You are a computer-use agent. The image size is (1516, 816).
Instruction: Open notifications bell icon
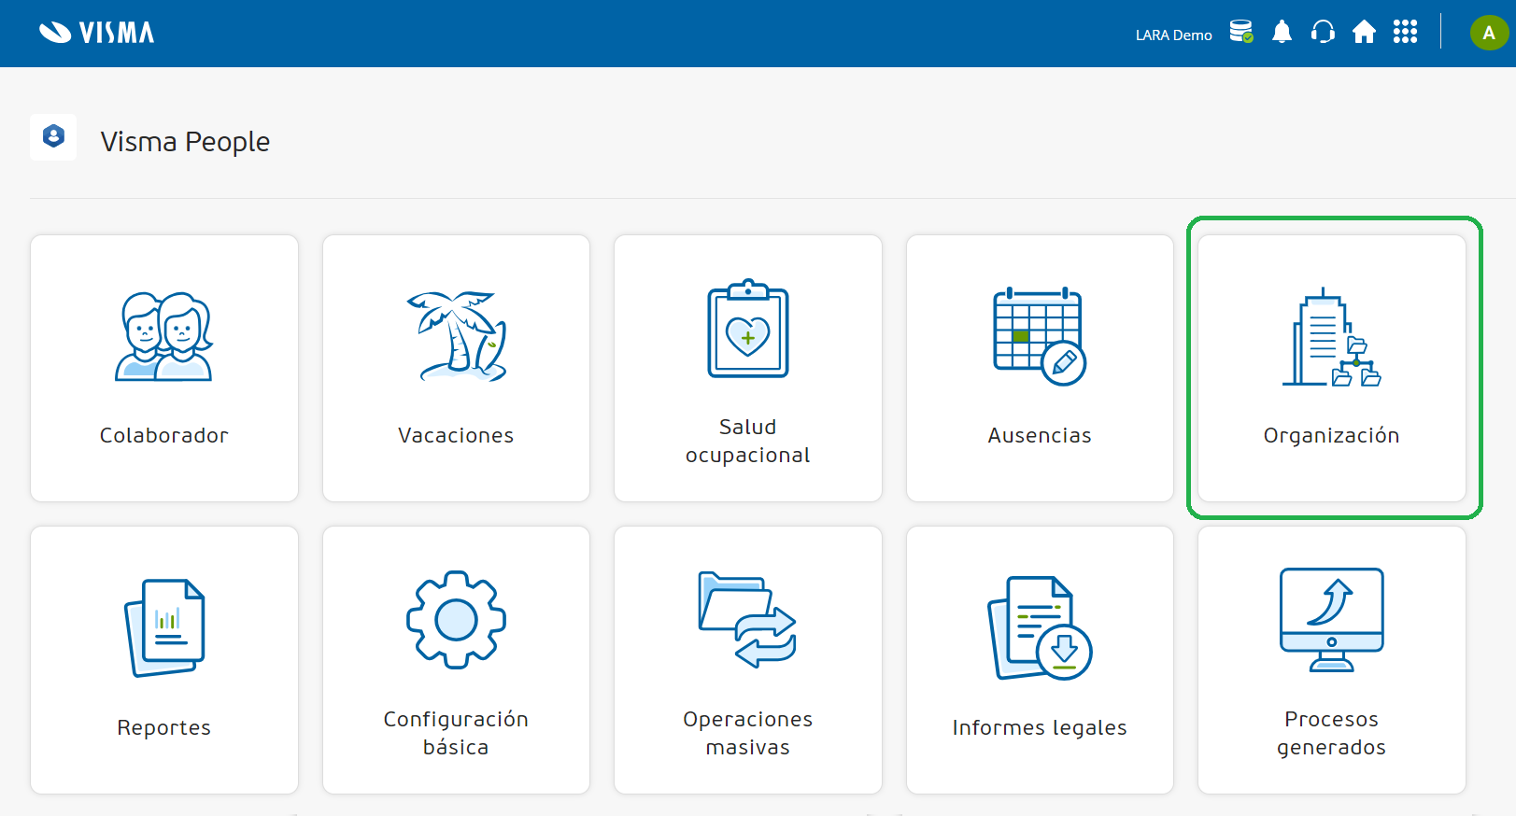point(1282,32)
